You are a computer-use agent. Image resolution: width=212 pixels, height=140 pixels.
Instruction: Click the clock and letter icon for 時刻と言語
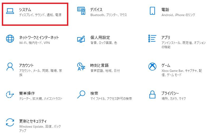[x=81, y=67]
